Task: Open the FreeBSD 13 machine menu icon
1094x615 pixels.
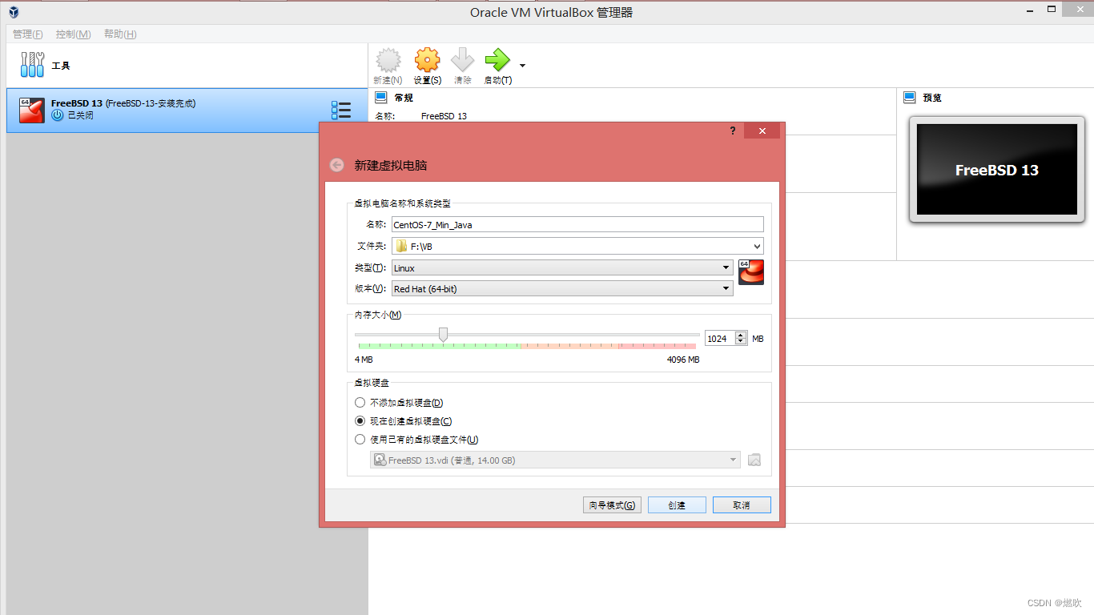Action: coord(341,111)
